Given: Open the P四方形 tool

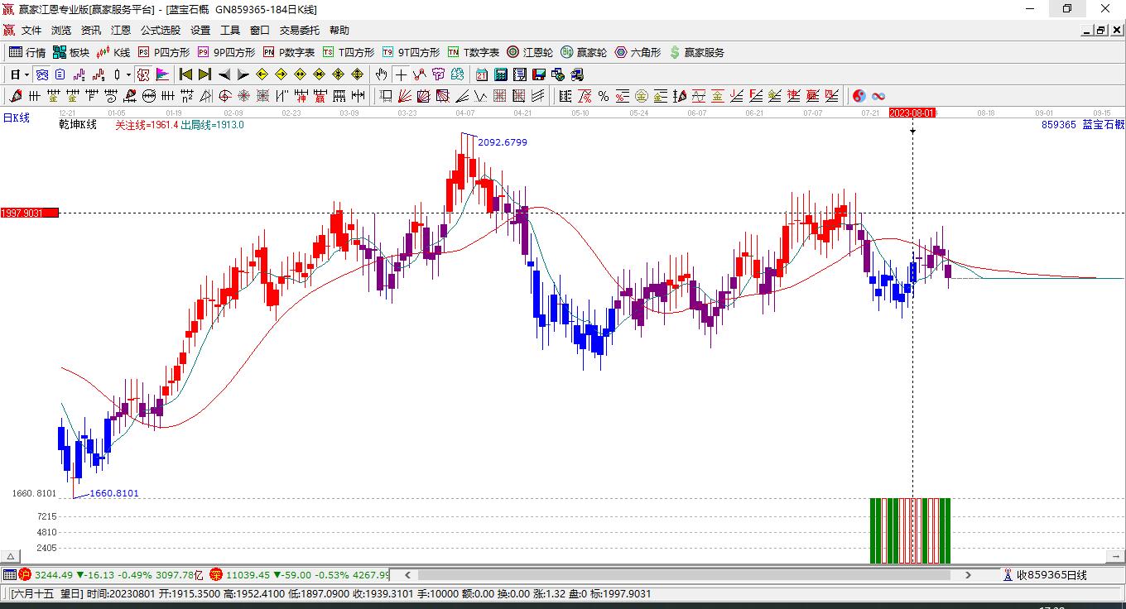Looking at the screenshot, I should 163,52.
